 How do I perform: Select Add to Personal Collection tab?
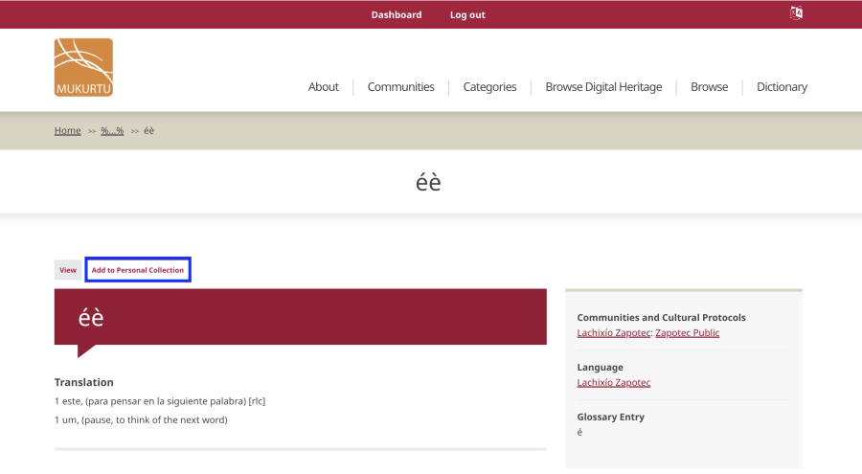(137, 270)
